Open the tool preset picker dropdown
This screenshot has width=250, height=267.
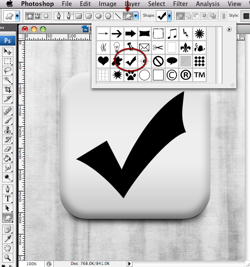click(x=17, y=16)
